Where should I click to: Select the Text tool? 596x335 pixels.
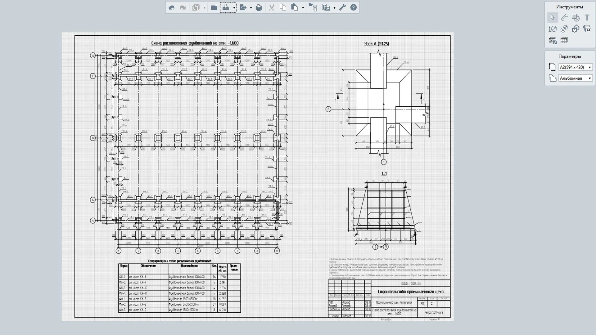click(x=587, y=18)
